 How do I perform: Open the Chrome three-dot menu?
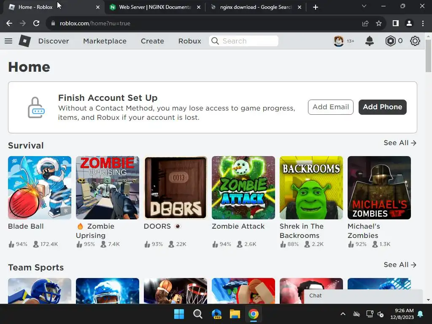423,24
